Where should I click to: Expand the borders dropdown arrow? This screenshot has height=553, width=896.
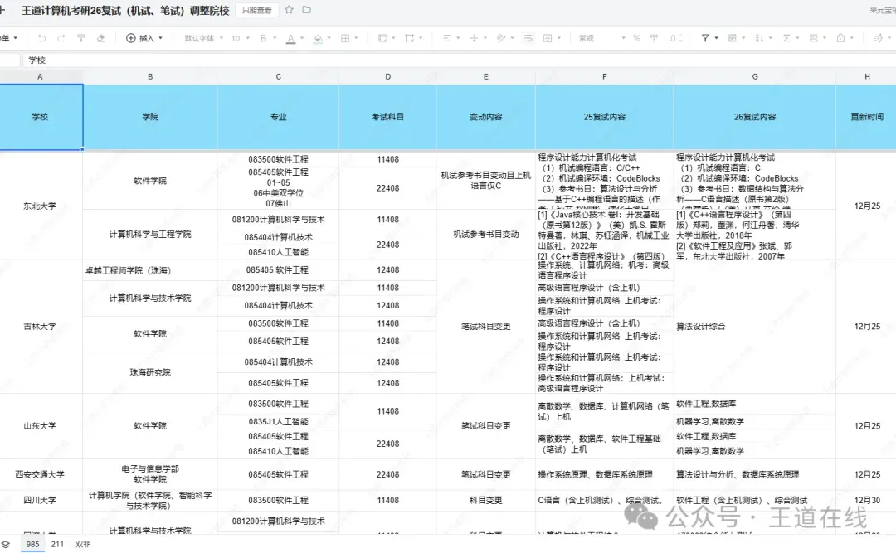coord(357,38)
